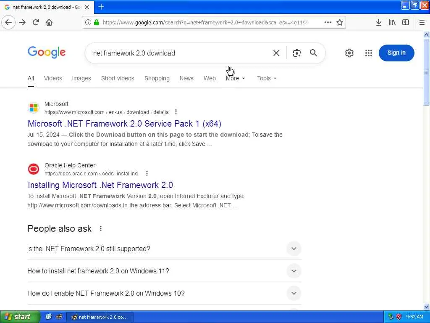Open the Tools dropdown
Screen dimensions: 430x323
point(267,78)
